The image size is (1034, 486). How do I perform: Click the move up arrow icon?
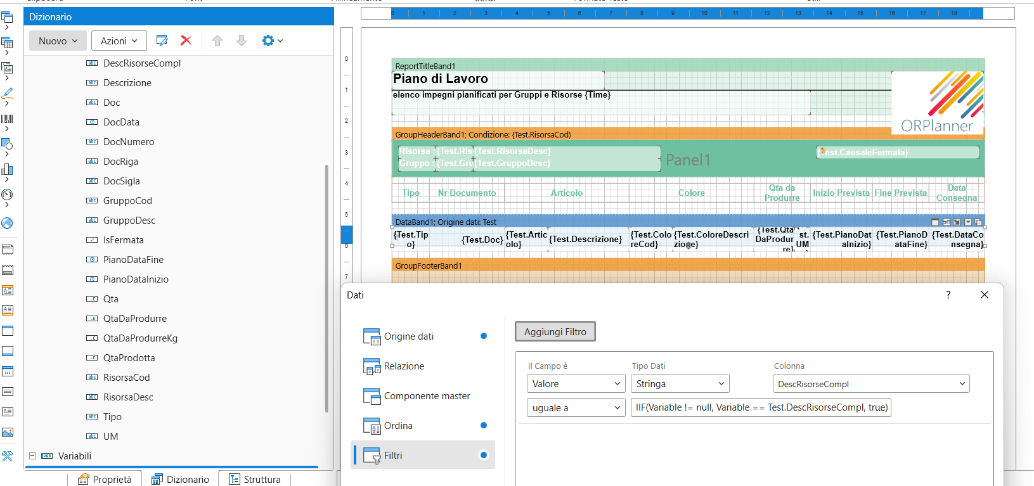[x=217, y=41]
